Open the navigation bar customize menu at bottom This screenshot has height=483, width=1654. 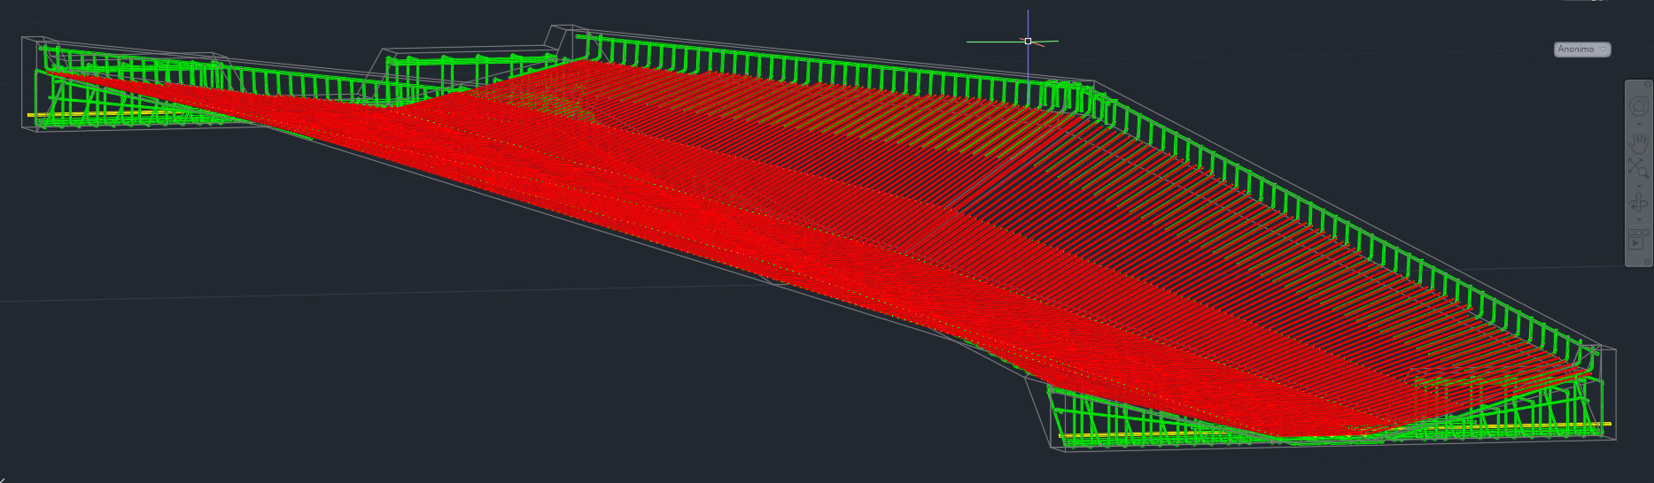point(1645,261)
